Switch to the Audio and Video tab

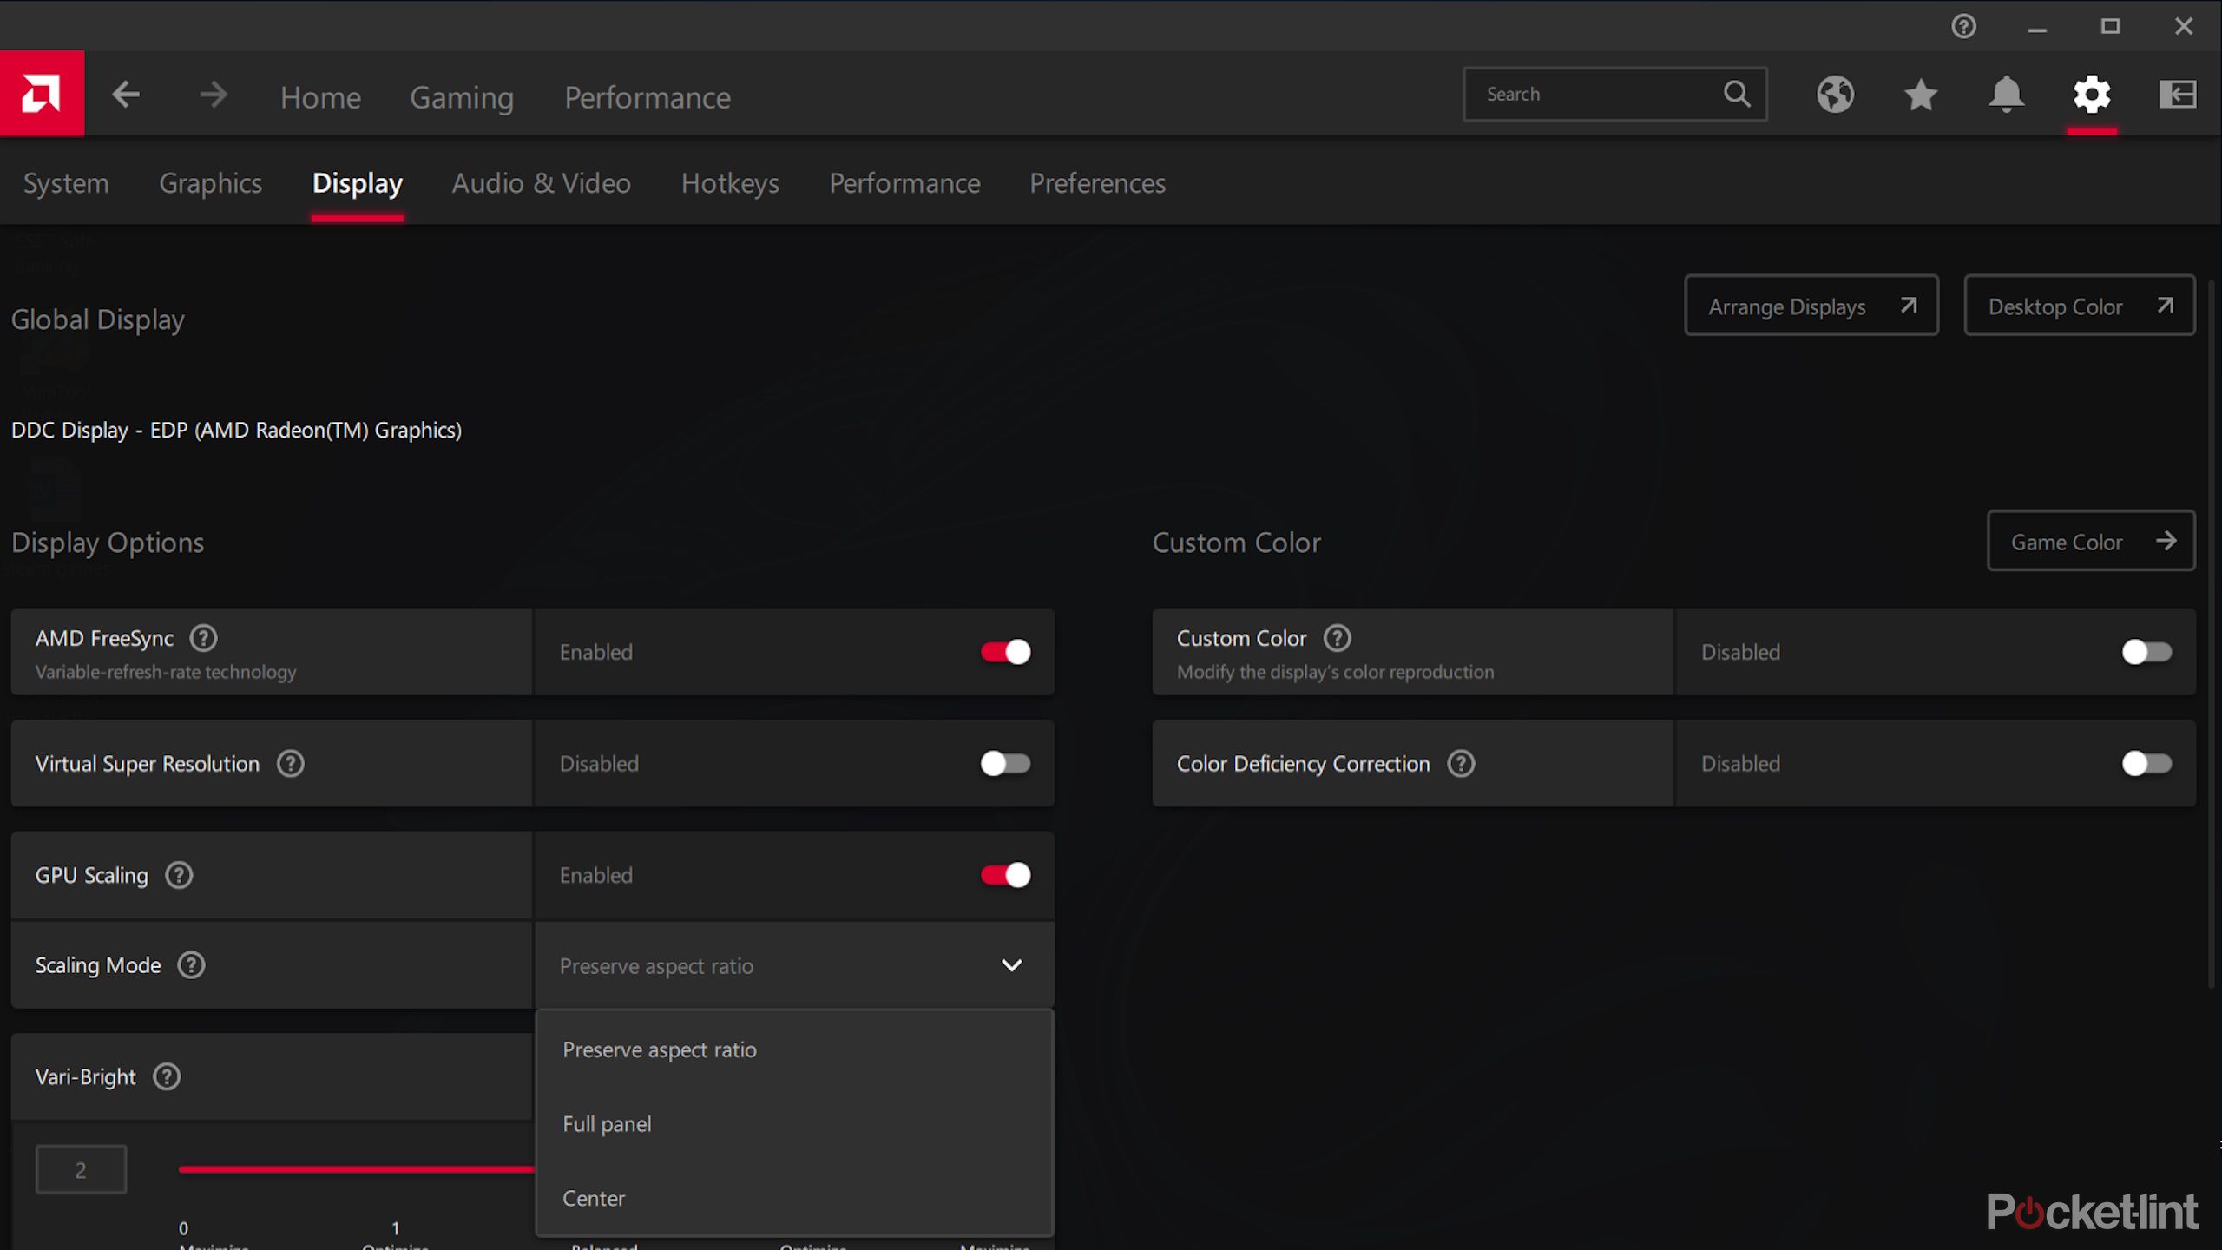point(540,183)
